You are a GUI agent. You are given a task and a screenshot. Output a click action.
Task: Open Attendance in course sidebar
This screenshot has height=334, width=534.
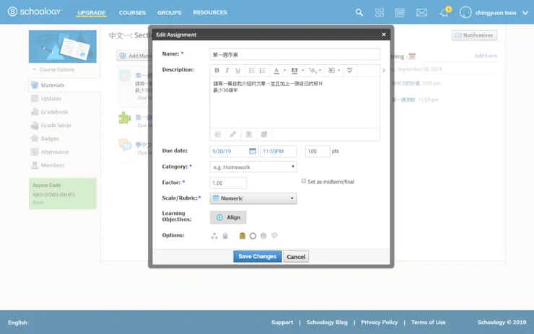pyautogui.click(x=55, y=151)
